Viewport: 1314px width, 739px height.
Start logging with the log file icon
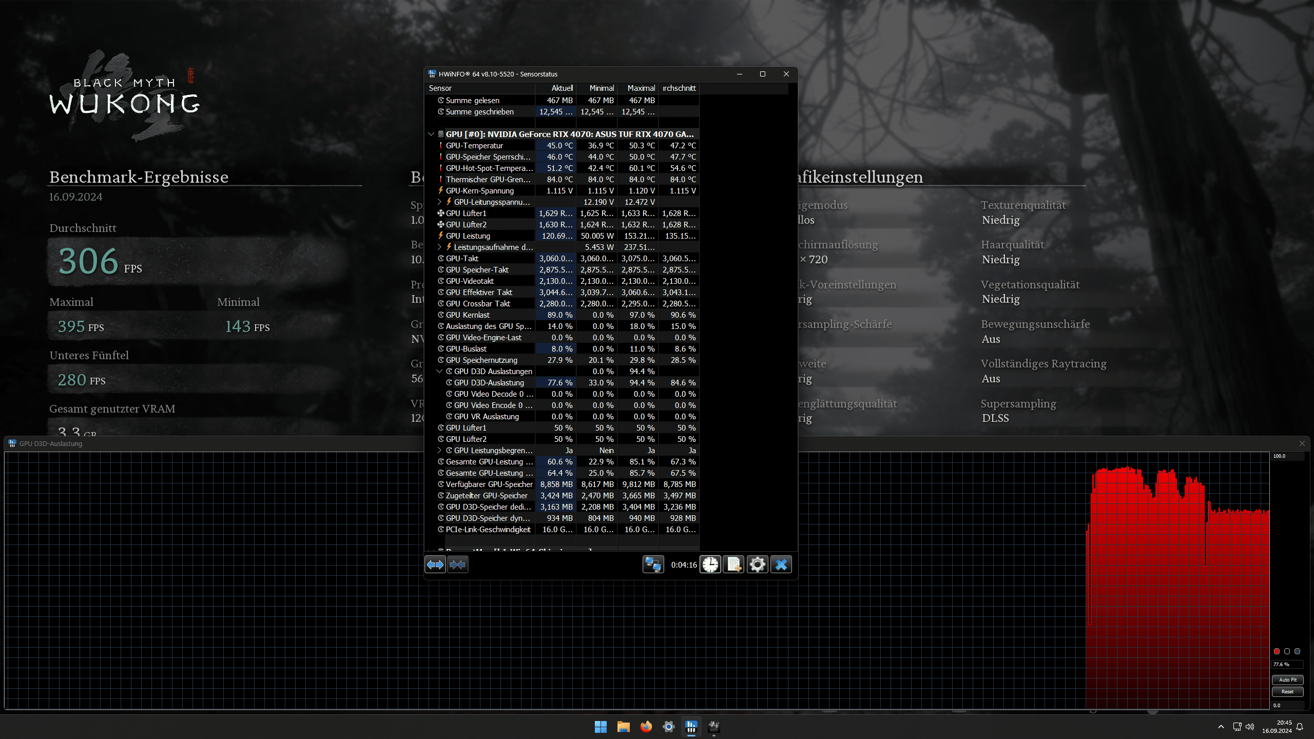[x=733, y=565]
